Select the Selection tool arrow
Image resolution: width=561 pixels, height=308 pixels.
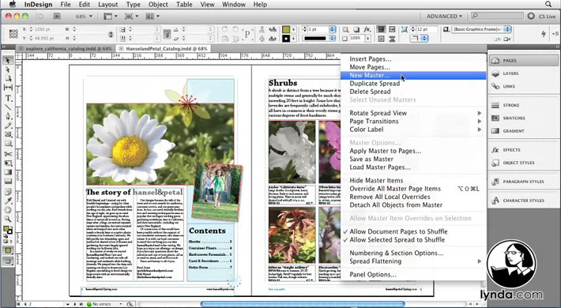tap(8, 61)
